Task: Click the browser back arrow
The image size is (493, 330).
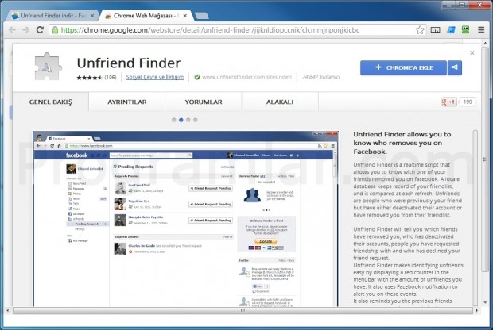Action: 11,29
